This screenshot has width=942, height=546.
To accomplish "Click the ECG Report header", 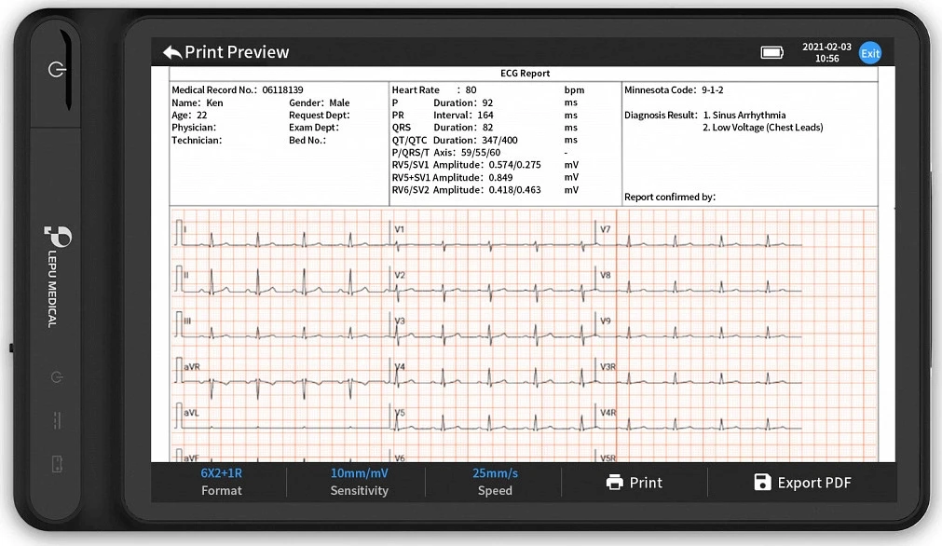I will pyautogui.click(x=525, y=74).
